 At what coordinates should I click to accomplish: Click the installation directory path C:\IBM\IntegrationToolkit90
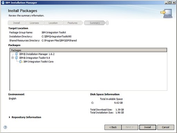tap(56, 36)
